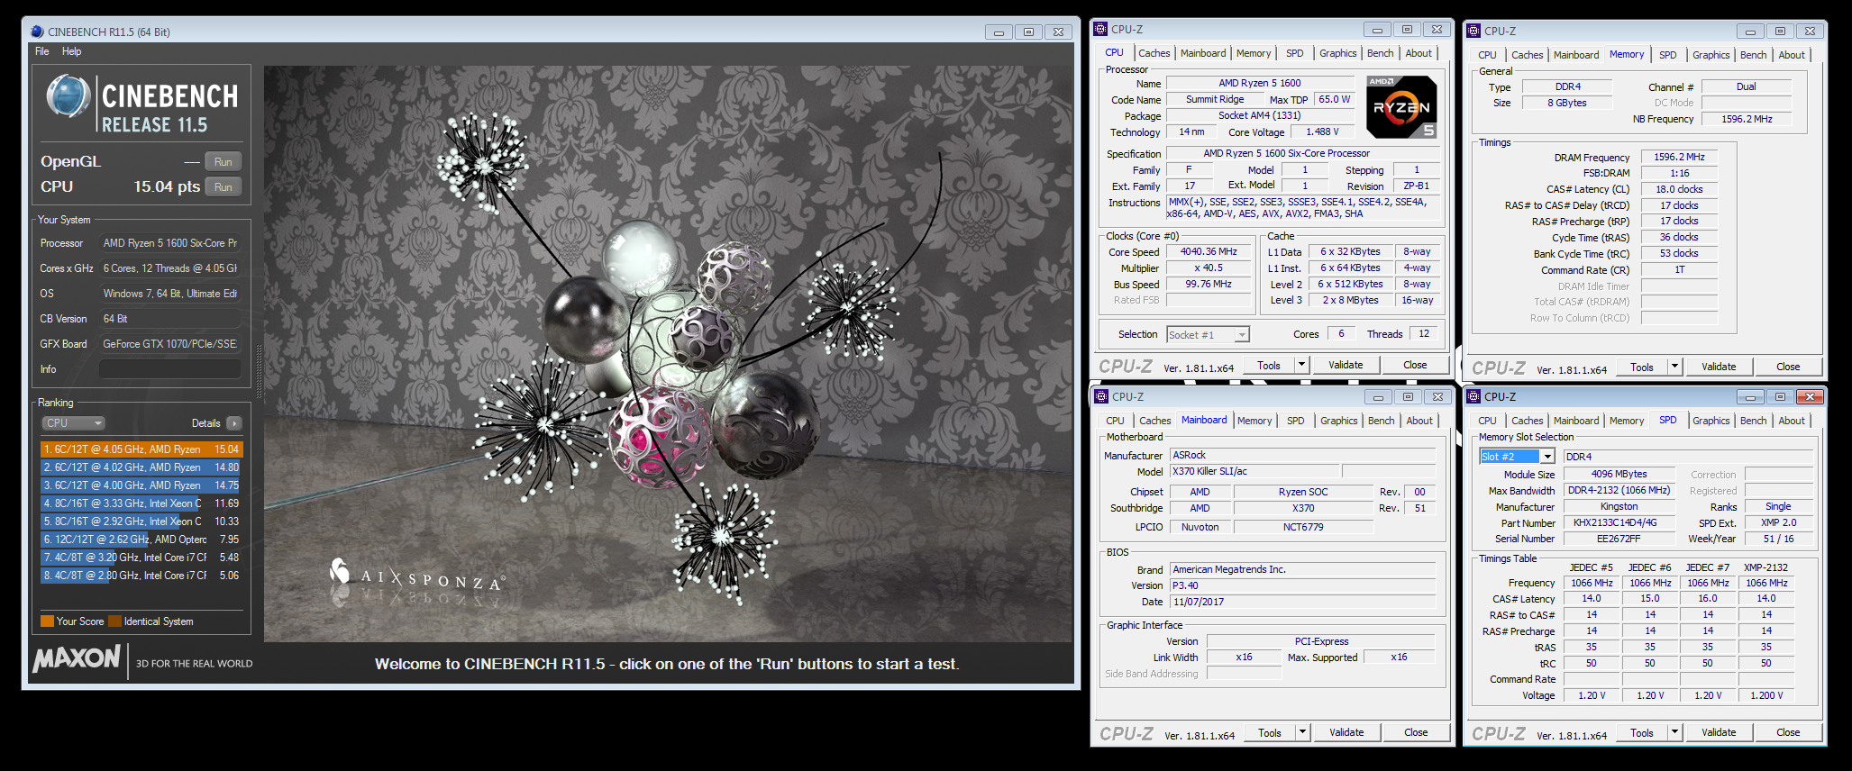This screenshot has width=1852, height=771.
Task: Open Caches tab in SPD CPU-Z window
Action: [1527, 421]
